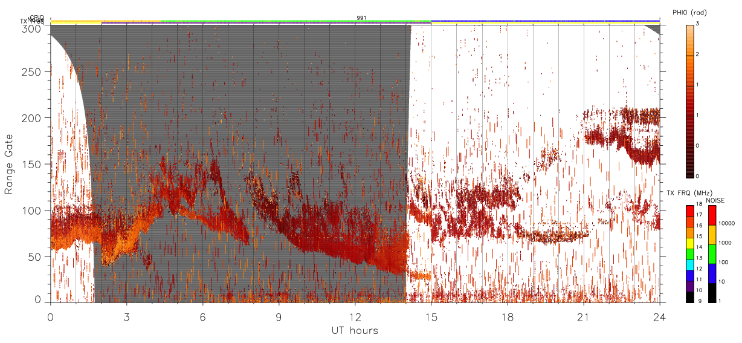The height and width of the screenshot is (343, 742).
Task: Click the 'CPID' label at top left
Action: point(37,18)
